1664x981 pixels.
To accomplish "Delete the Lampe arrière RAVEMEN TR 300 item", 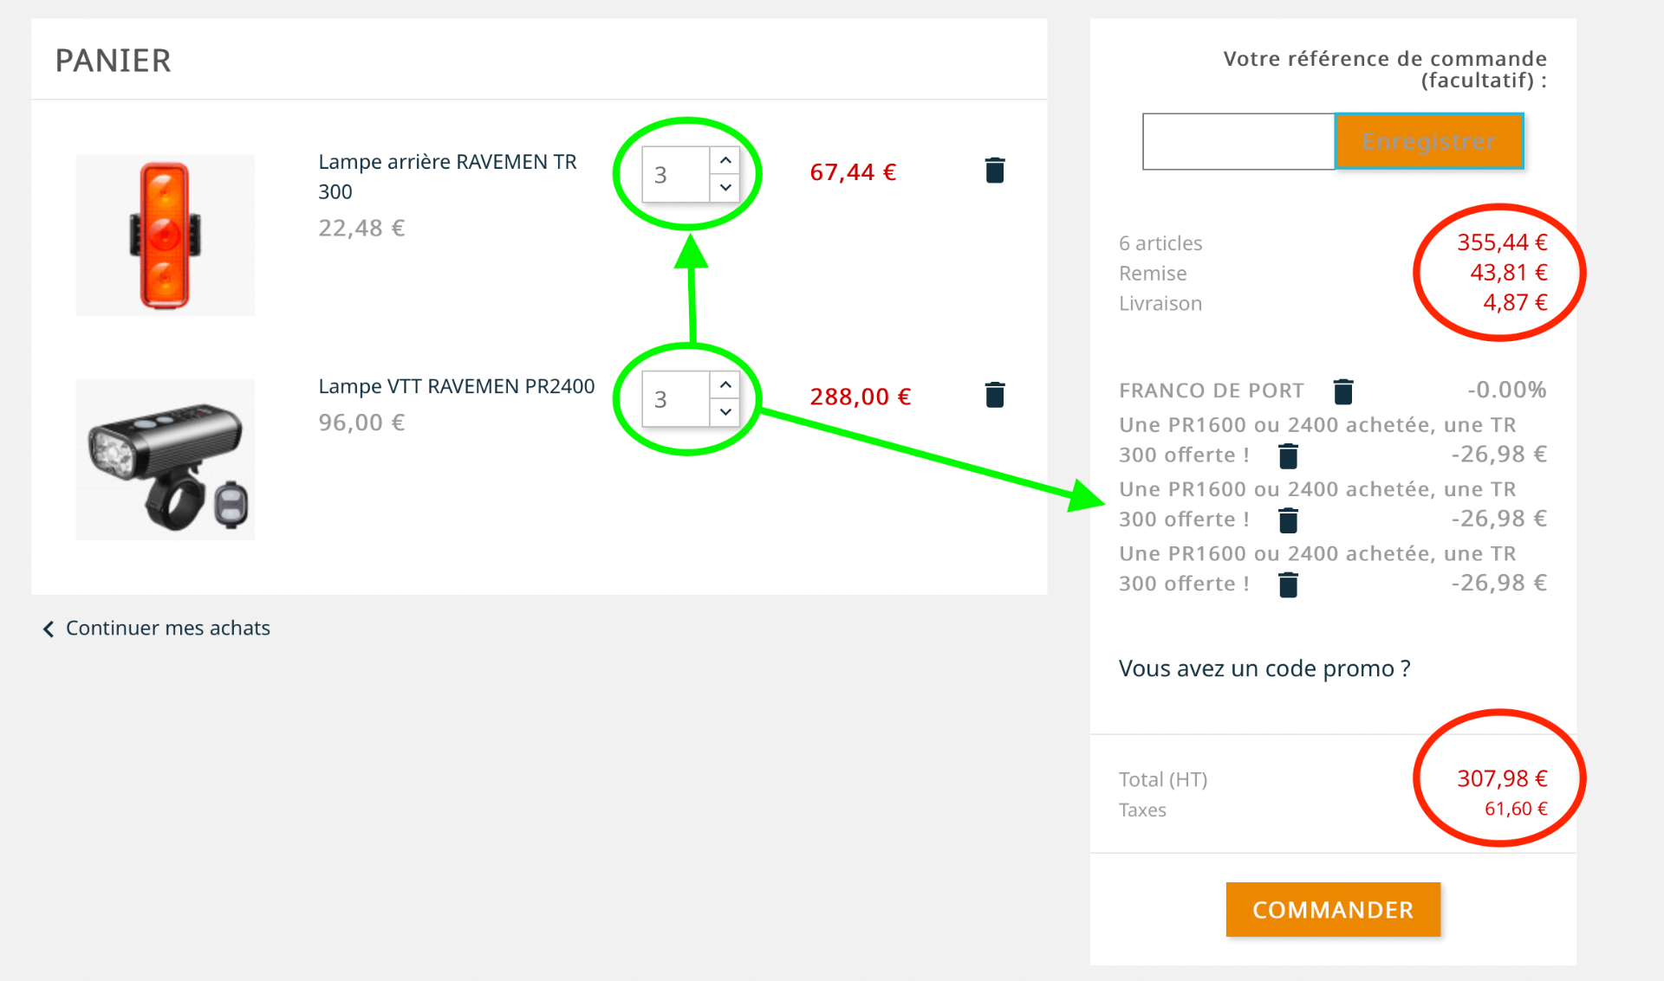I will [995, 171].
